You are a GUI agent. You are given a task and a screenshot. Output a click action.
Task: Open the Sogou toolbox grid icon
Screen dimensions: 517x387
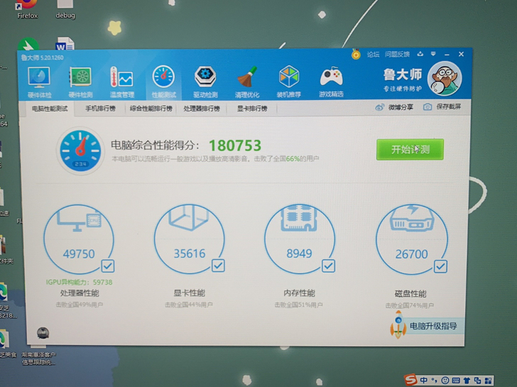coord(489,381)
